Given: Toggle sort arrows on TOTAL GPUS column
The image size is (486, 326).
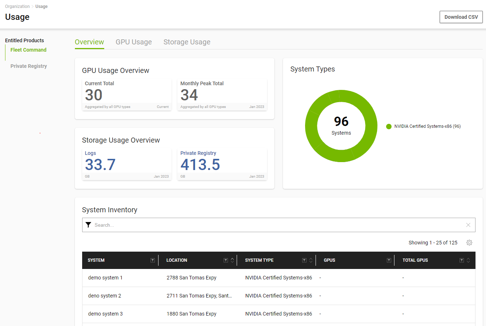Looking at the screenshot, I should [468, 260].
